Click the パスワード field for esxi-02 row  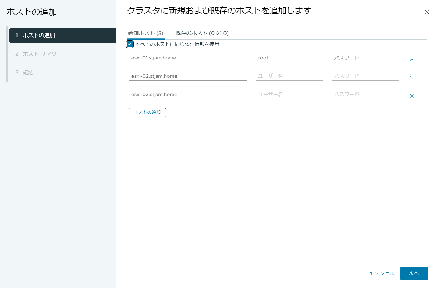click(366, 76)
